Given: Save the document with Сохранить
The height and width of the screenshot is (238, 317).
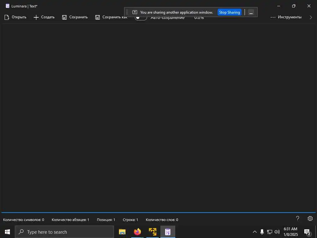Looking at the screenshot, I should tap(75, 17).
